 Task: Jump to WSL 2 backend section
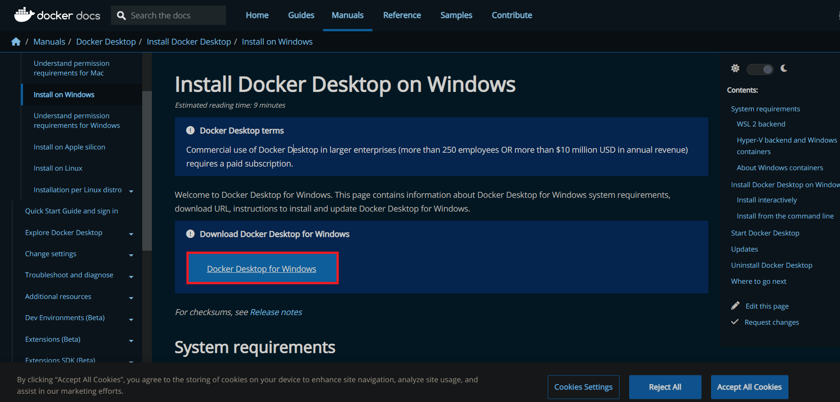coord(761,124)
